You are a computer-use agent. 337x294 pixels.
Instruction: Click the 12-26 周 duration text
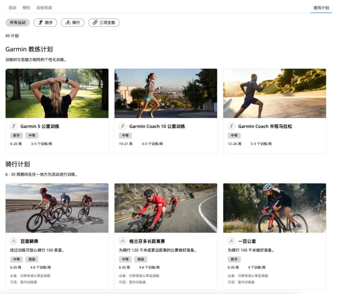(x=234, y=144)
